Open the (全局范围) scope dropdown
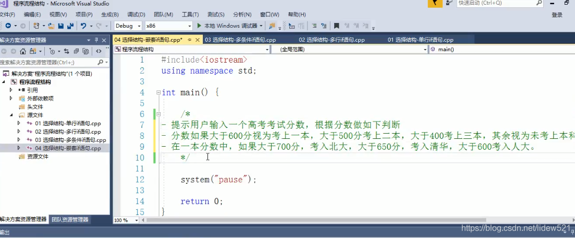The width and height of the screenshot is (575, 238). tap(425, 49)
